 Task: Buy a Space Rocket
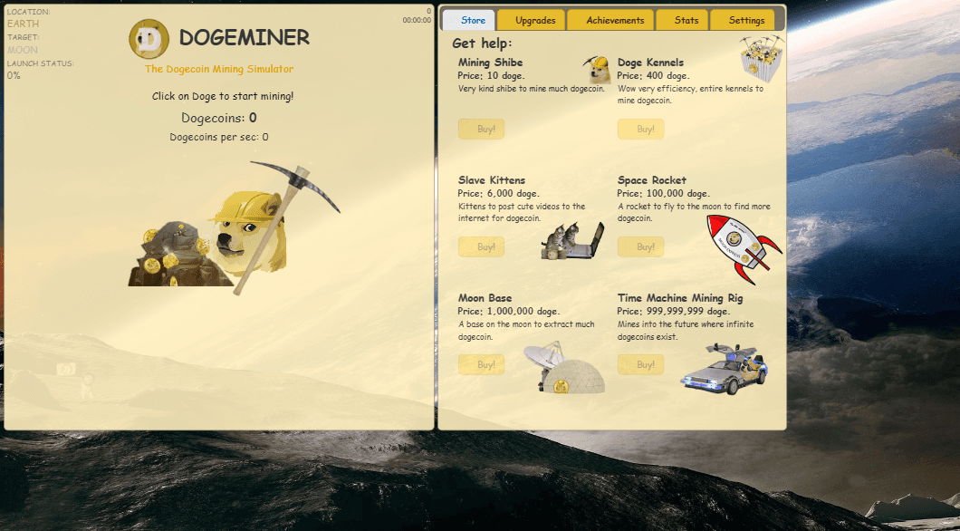tap(640, 246)
